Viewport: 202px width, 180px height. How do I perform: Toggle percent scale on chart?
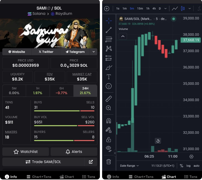click(x=181, y=166)
